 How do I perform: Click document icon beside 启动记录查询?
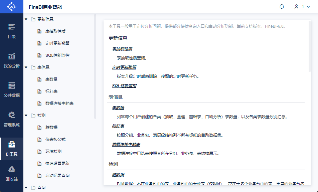coord(39,176)
